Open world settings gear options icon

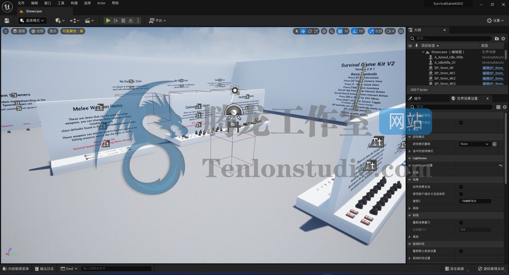[505, 107]
